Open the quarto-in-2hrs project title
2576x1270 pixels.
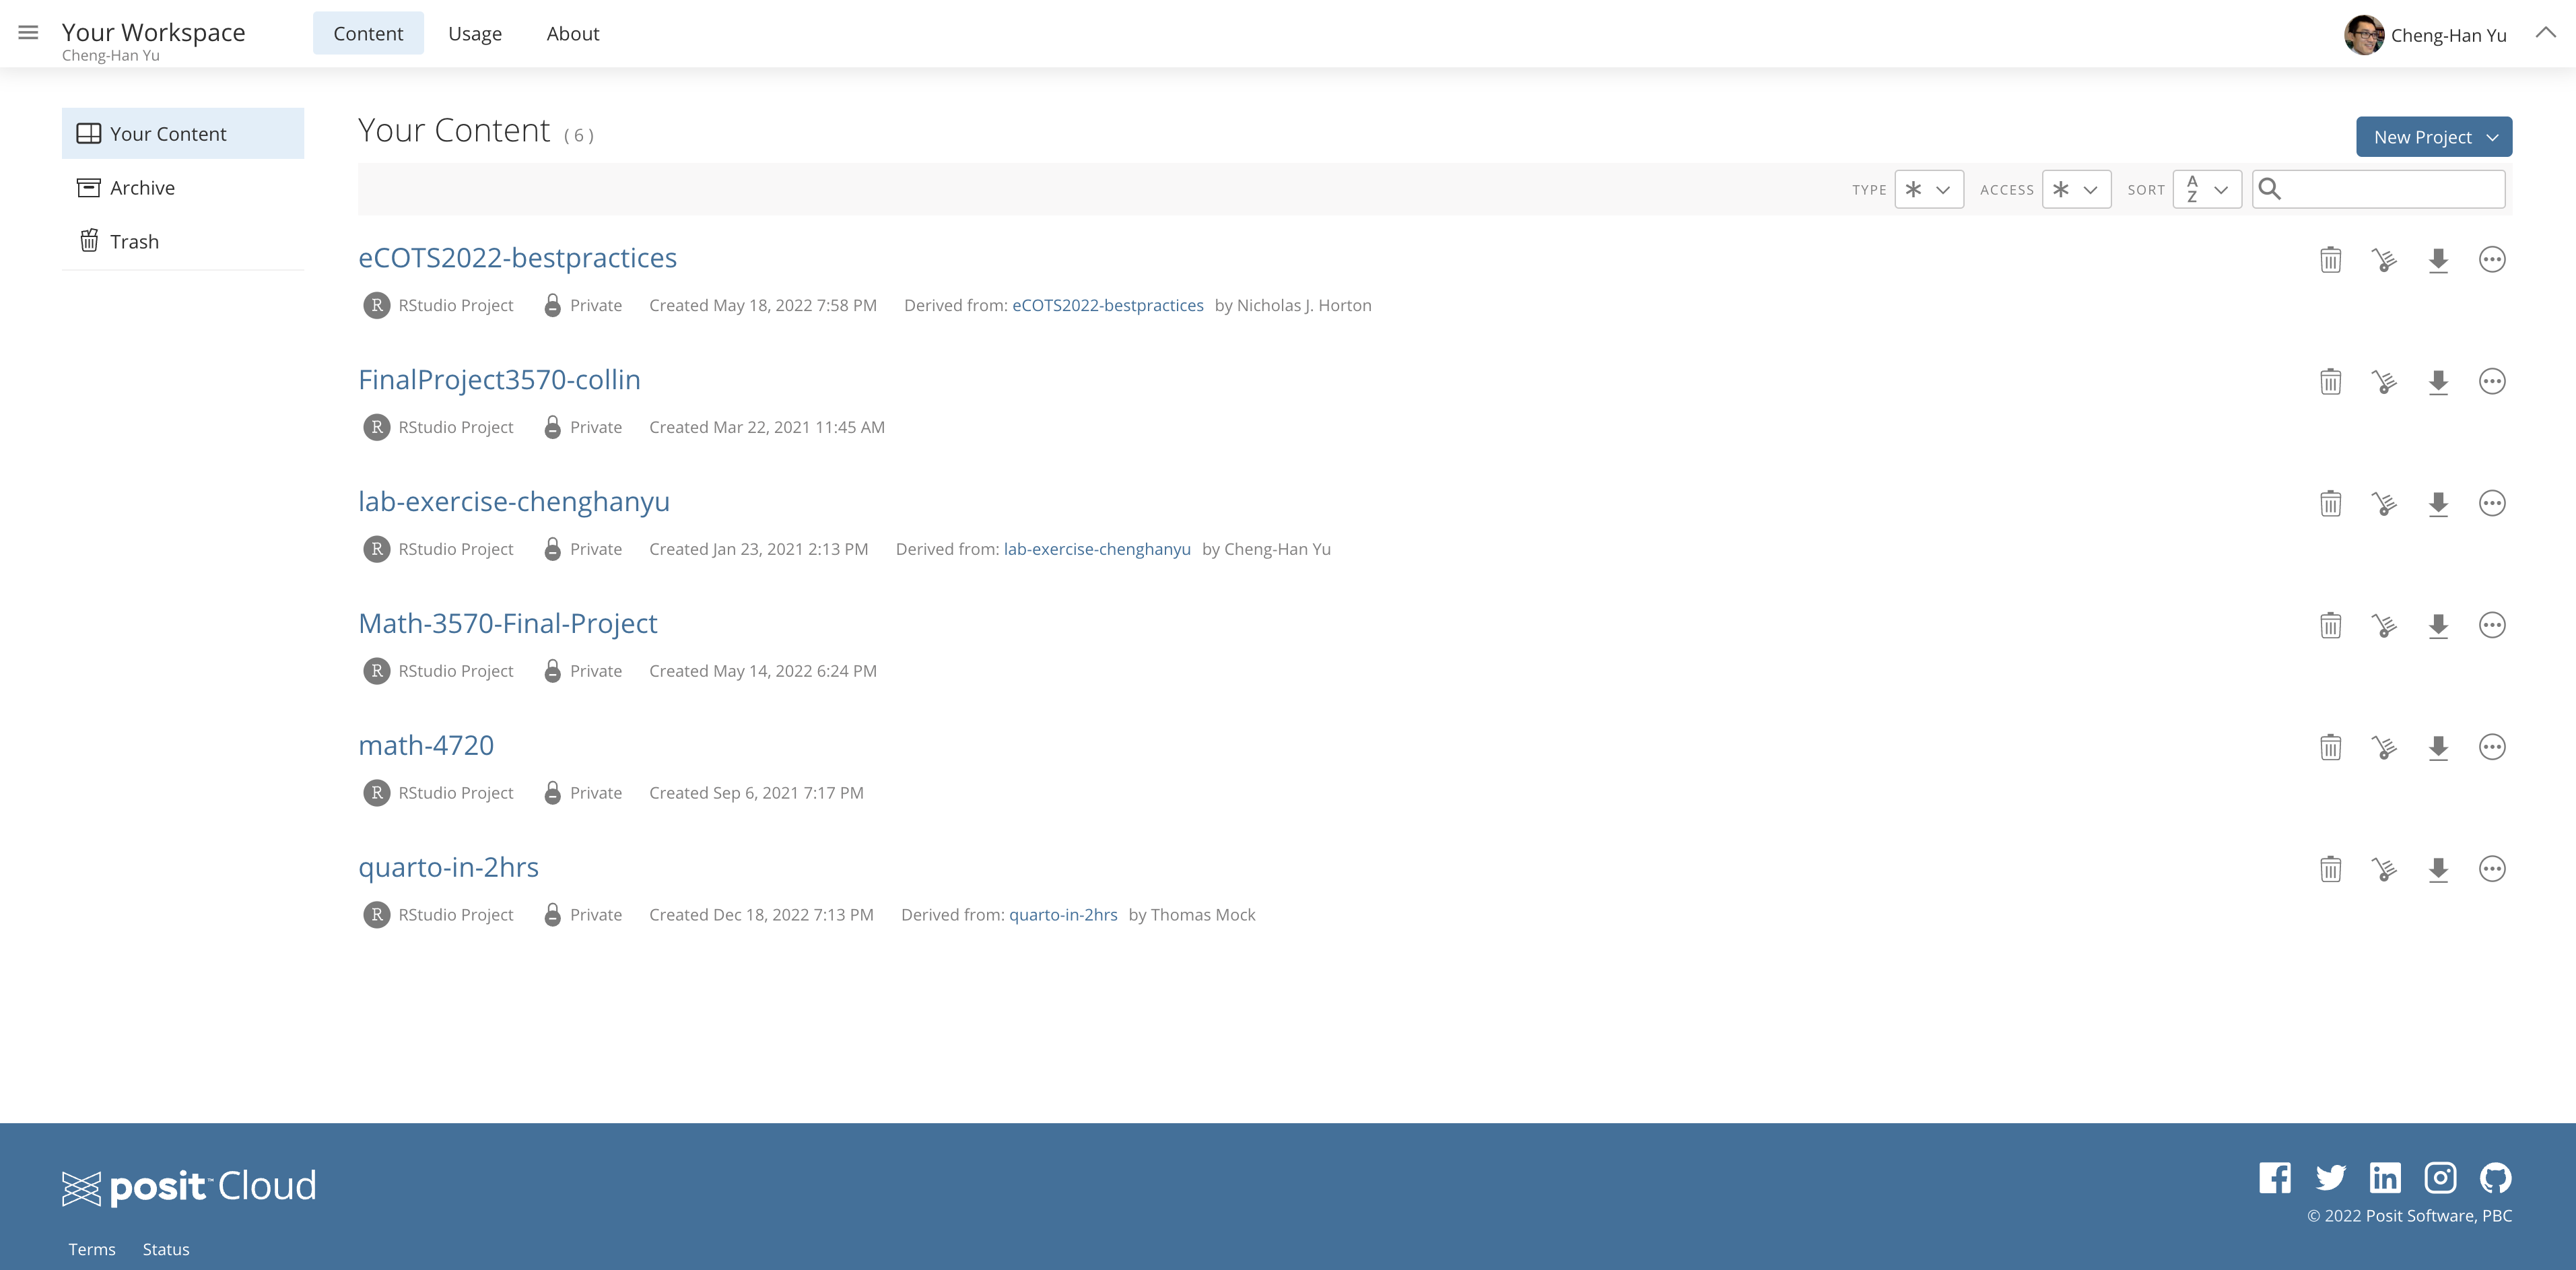(448, 868)
